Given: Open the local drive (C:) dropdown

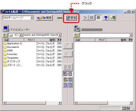Looking at the screenshot, I should click(21, 35).
